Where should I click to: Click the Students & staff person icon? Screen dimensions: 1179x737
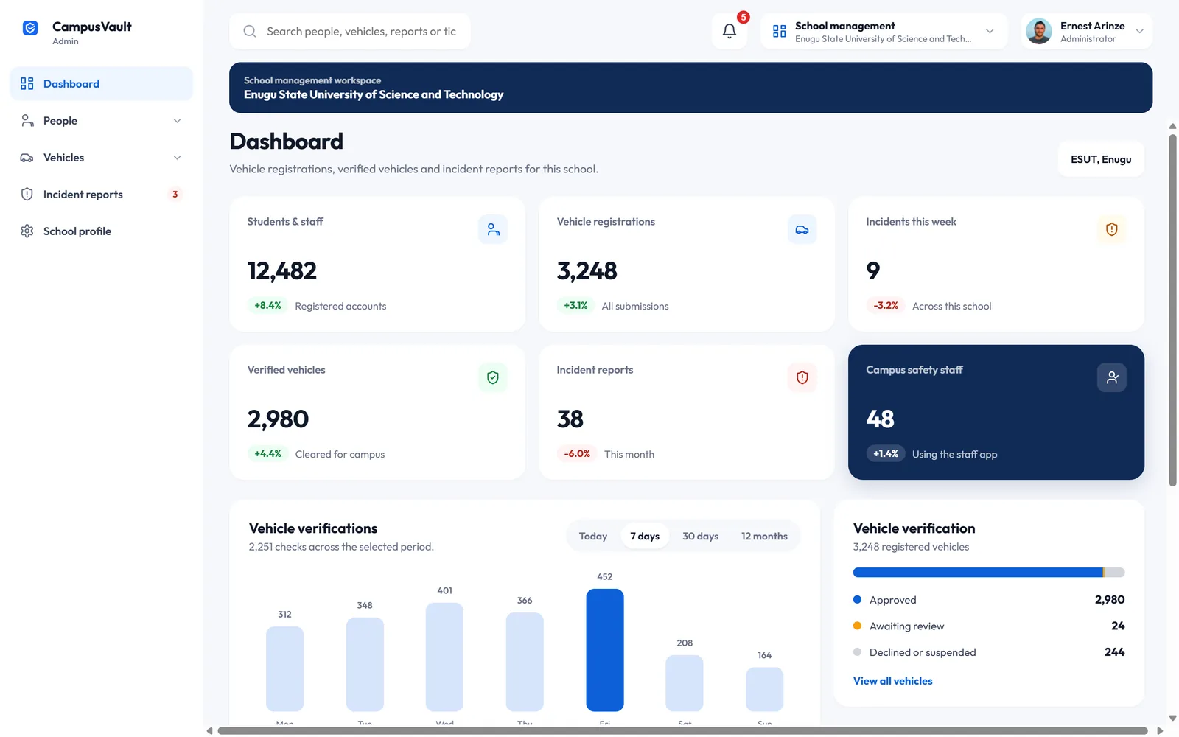click(493, 229)
